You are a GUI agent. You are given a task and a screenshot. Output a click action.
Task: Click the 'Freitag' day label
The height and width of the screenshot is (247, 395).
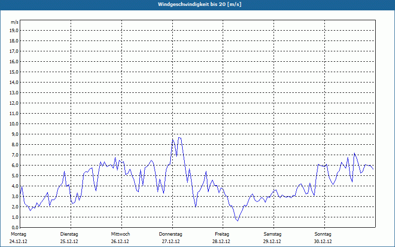point(222,234)
